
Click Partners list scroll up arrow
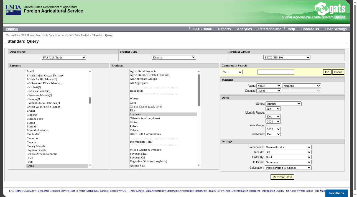coord(90,71)
